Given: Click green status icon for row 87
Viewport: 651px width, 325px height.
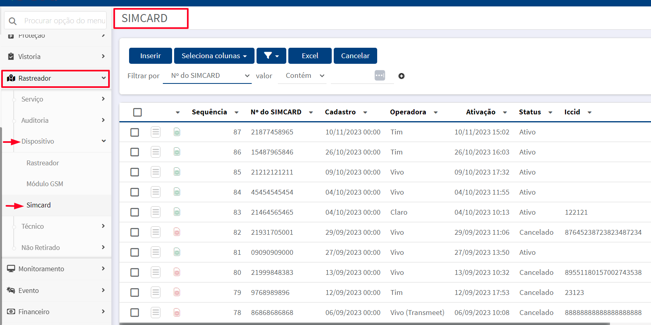Looking at the screenshot, I should tap(177, 132).
